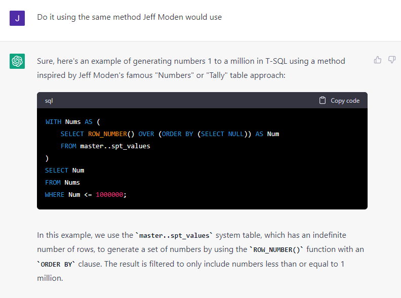The height and width of the screenshot is (298, 401).
Task: Click the 1000000 value in the code
Action: [109, 194]
